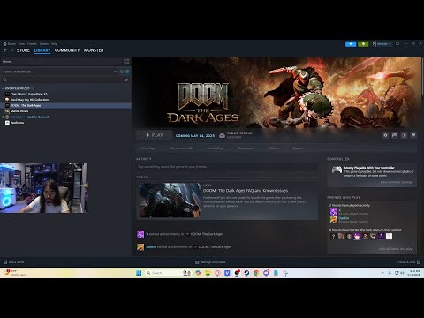Open the View menu

tap(22, 43)
